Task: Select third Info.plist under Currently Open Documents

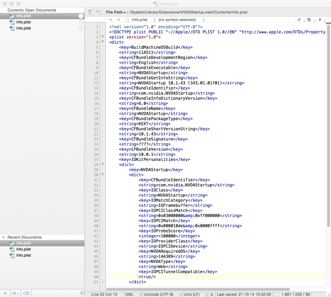Action: tap(42, 28)
